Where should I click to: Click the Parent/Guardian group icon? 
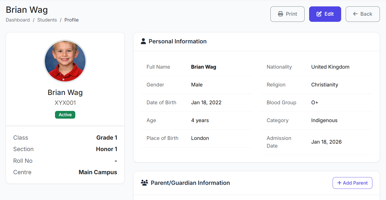[144, 183]
